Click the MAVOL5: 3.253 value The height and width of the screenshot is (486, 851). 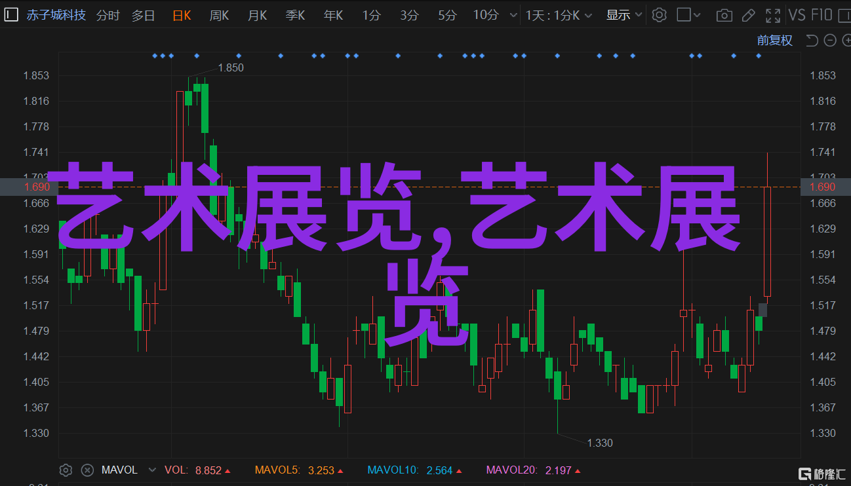[x=298, y=470]
